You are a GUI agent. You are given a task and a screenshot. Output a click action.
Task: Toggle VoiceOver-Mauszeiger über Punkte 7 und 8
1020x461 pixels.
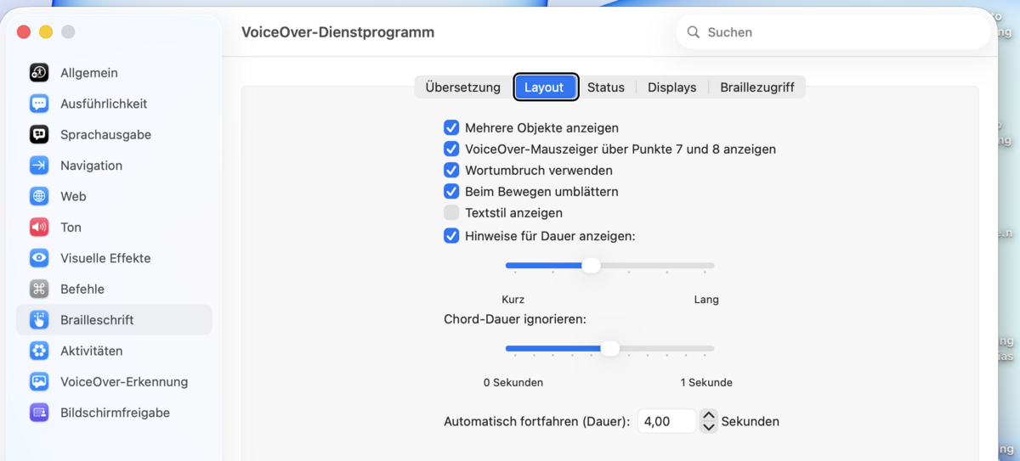click(x=451, y=149)
